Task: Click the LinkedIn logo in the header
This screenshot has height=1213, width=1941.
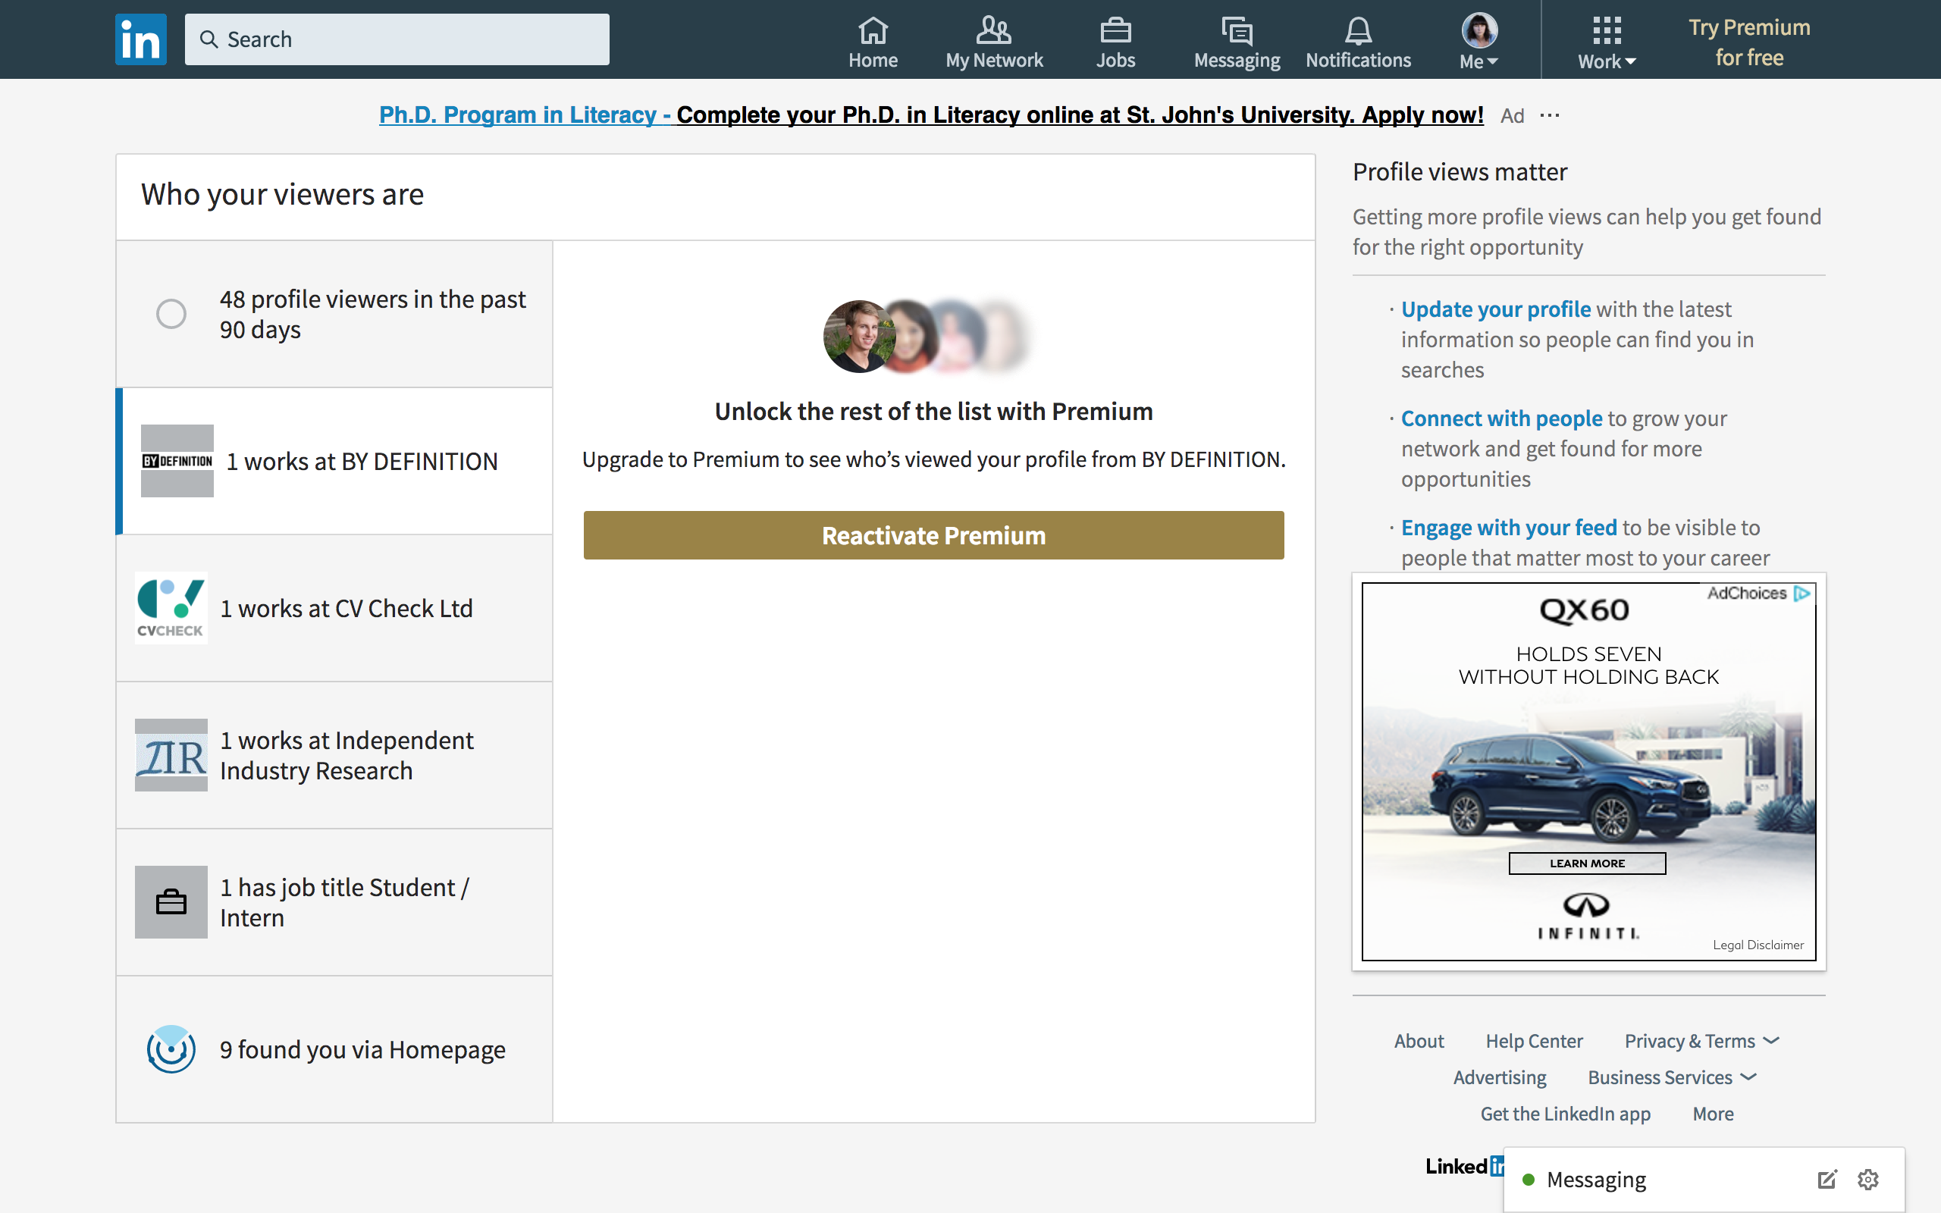Action: pyautogui.click(x=140, y=39)
